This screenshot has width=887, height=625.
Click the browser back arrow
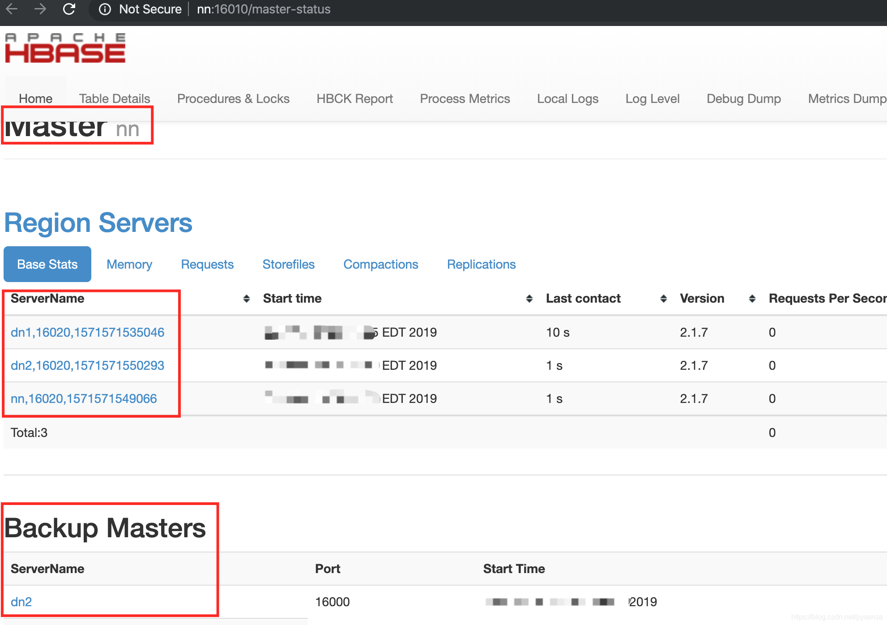tap(12, 9)
